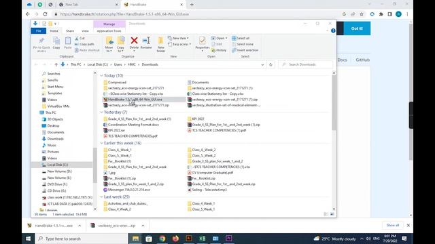Open the File menu tab
The width and height of the screenshot is (435, 244).
[39, 31]
